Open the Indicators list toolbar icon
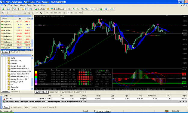The height and width of the screenshot is (113, 188). [x=101, y=9]
